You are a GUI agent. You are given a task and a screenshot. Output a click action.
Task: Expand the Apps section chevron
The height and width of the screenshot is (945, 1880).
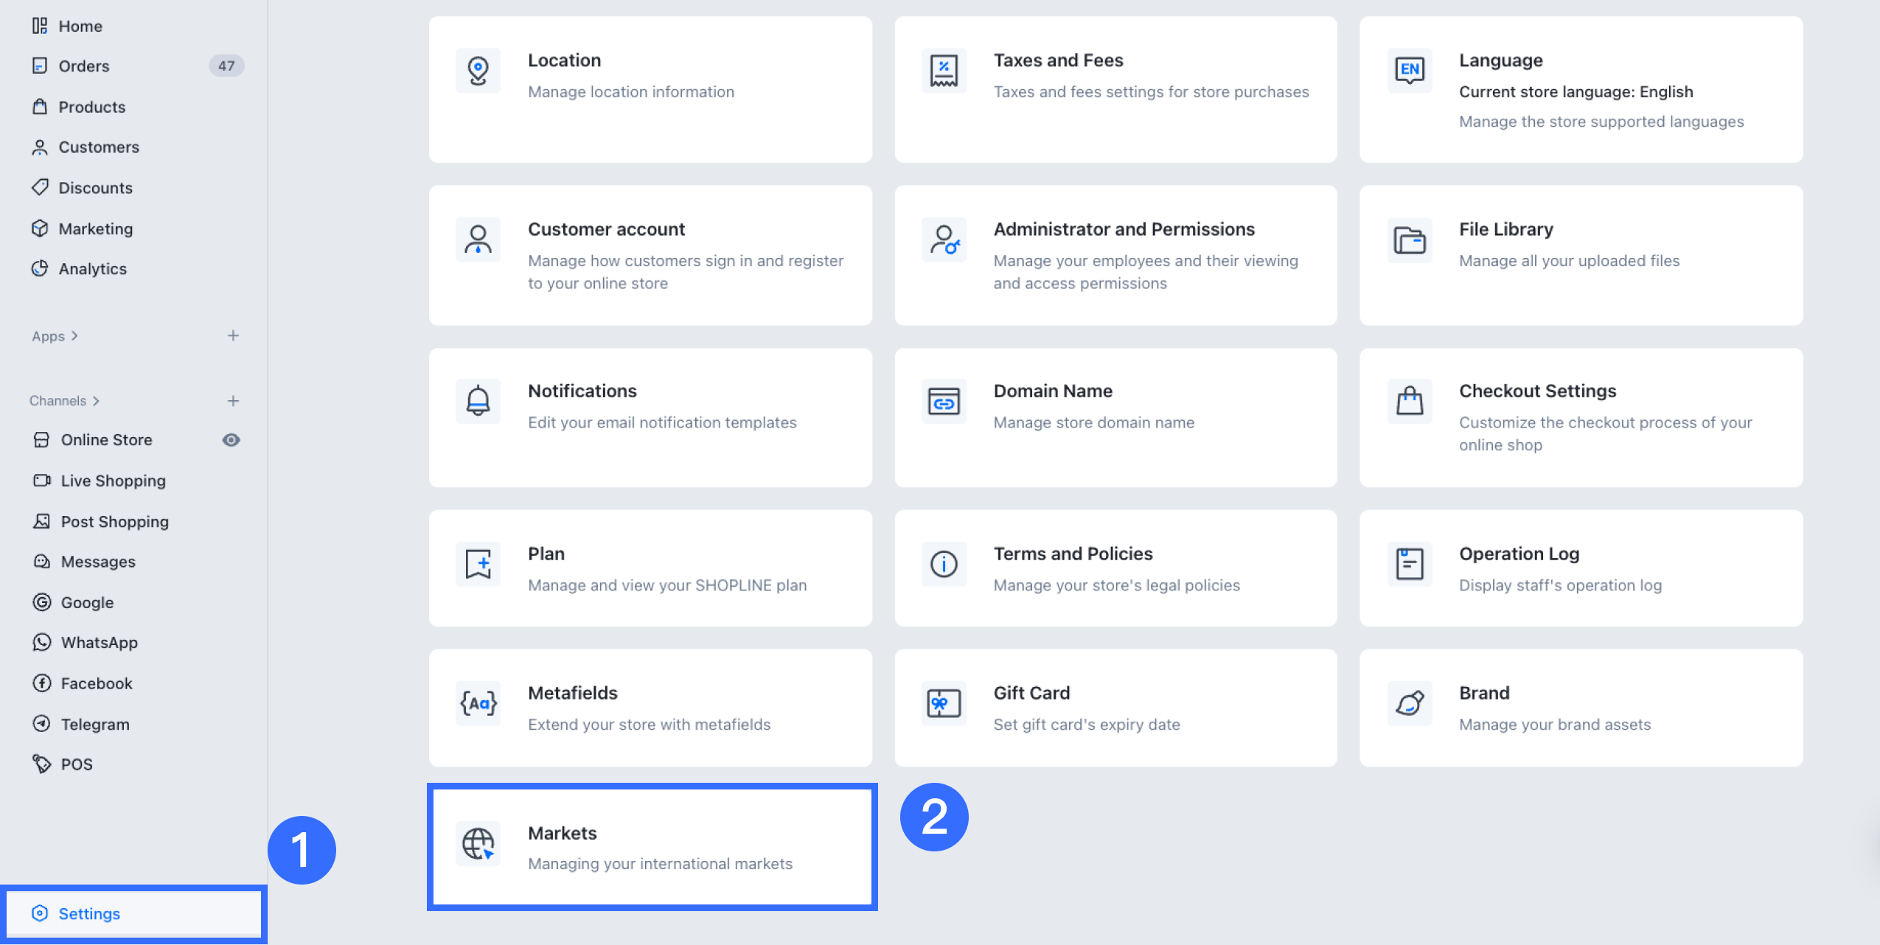74,336
